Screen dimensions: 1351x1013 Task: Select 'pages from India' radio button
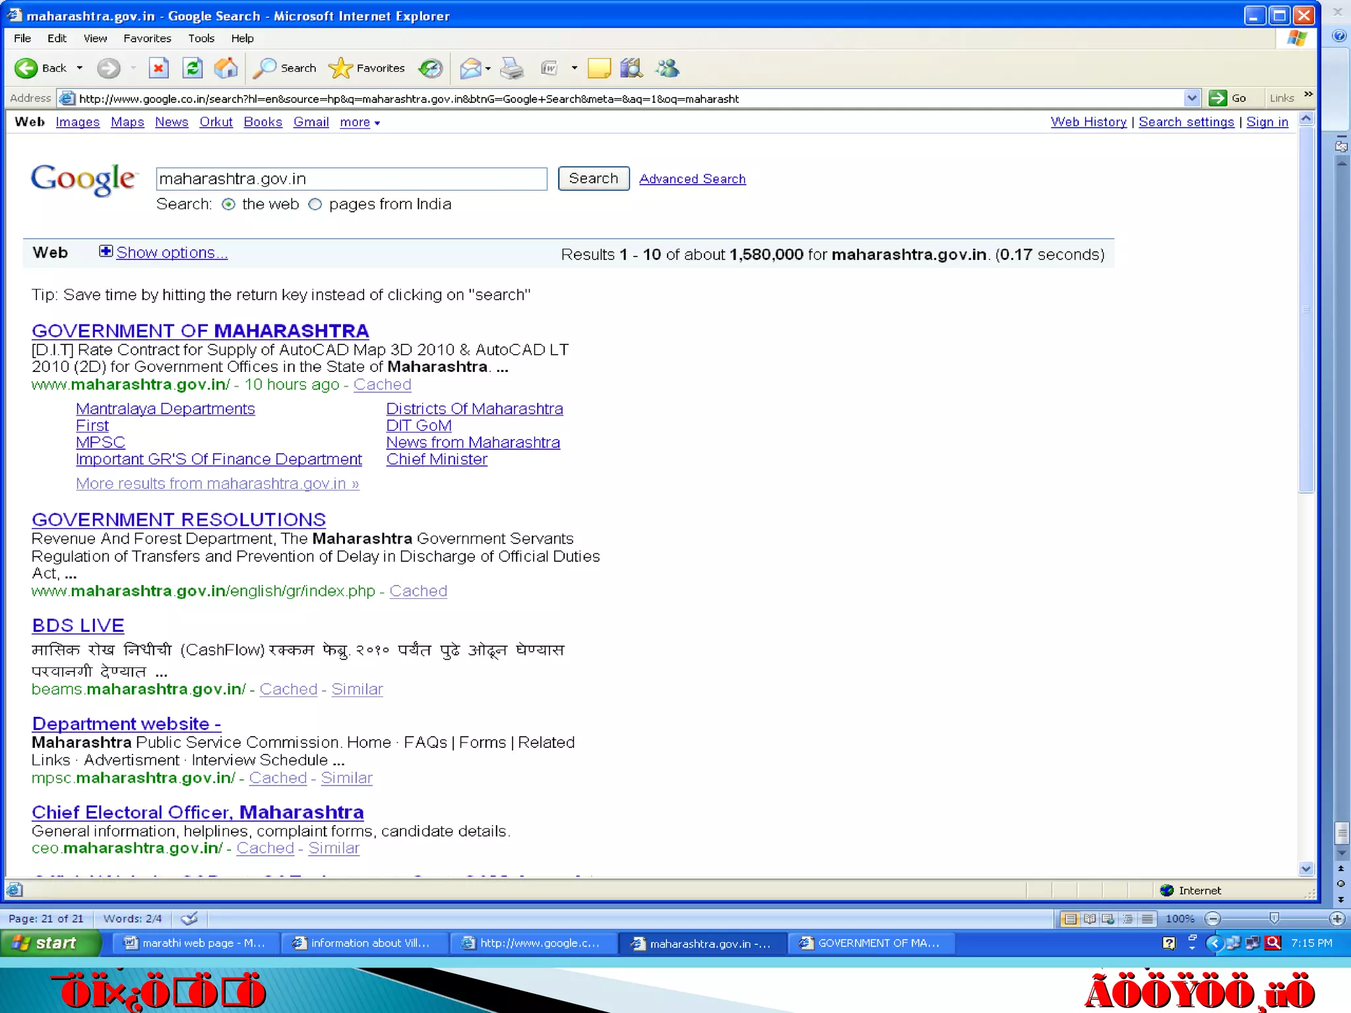pyautogui.click(x=315, y=204)
